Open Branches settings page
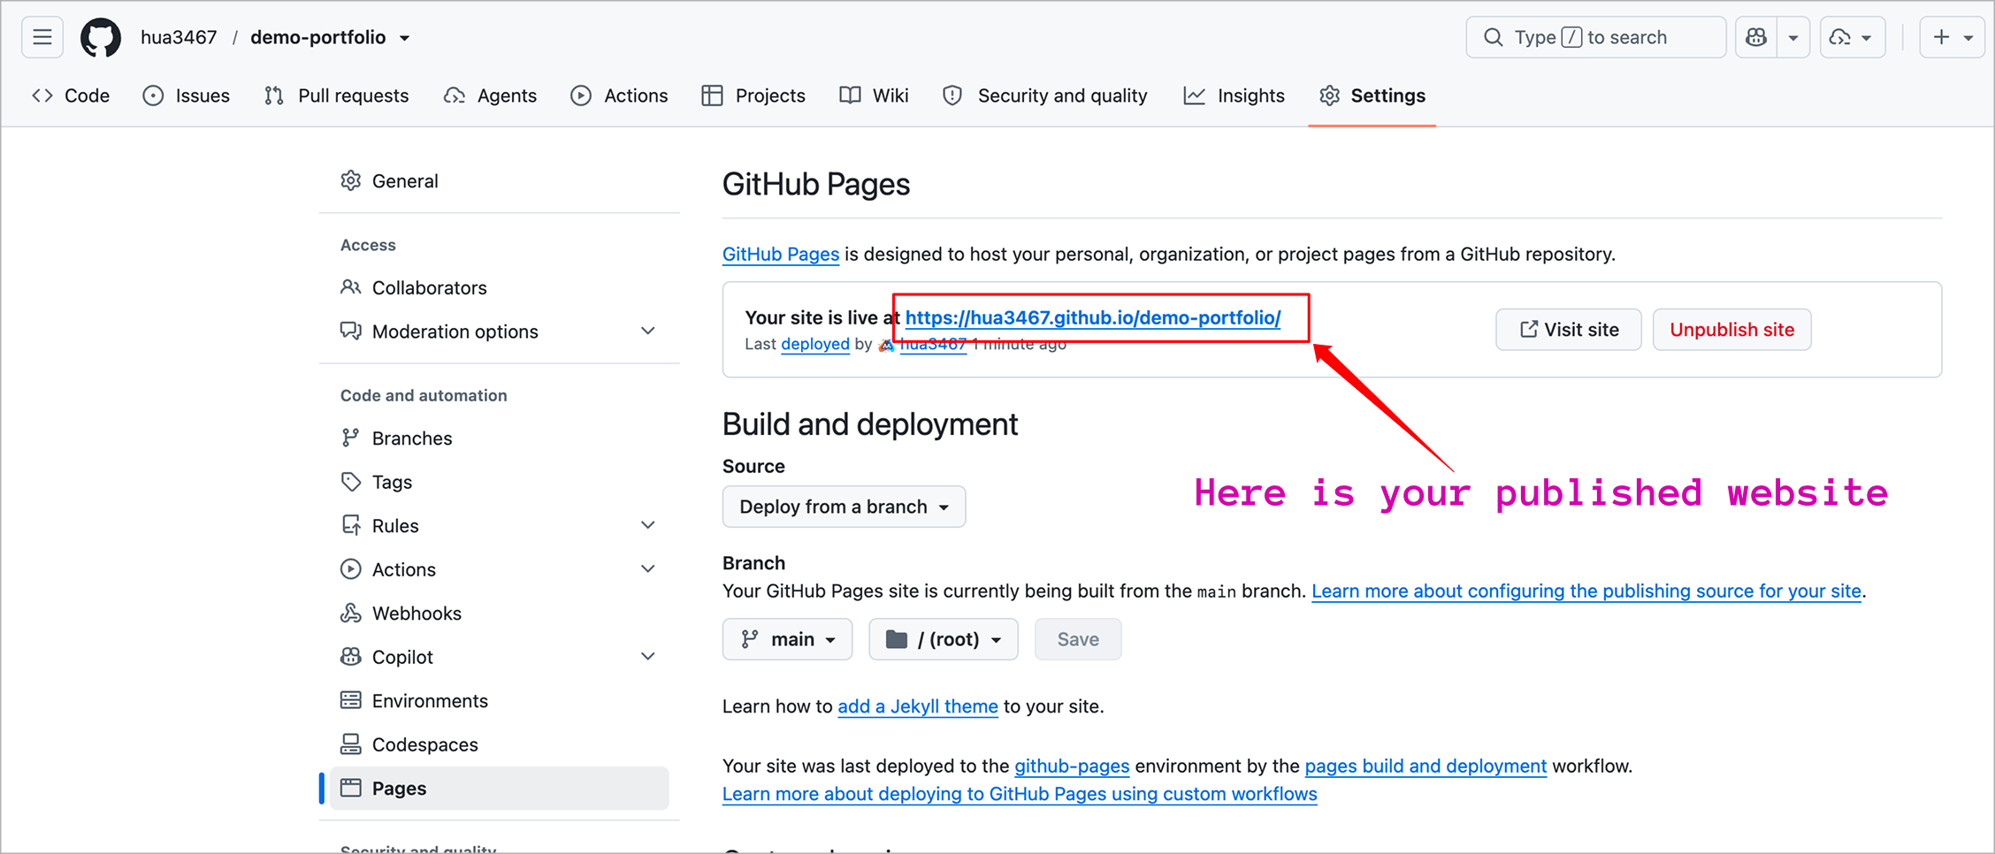The height and width of the screenshot is (854, 1995). pyautogui.click(x=500, y=438)
